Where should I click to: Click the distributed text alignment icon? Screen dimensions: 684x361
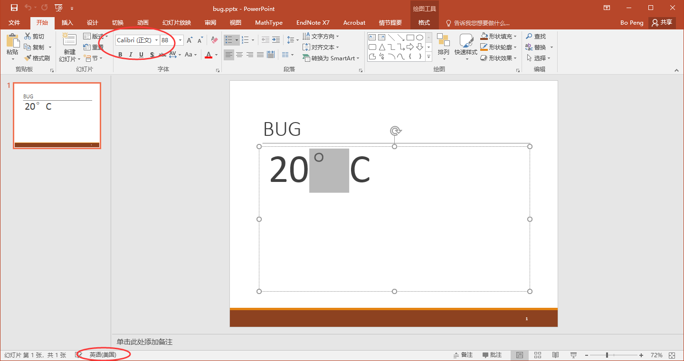(271, 55)
